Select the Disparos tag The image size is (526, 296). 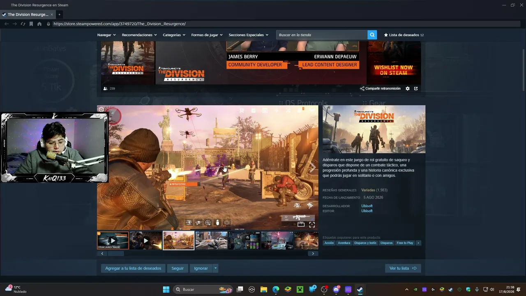pos(387,243)
